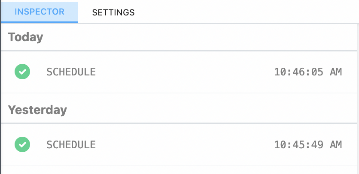The image size is (359, 174).
Task: Click the green checkmark on yesterday's schedule
Action: click(22, 144)
